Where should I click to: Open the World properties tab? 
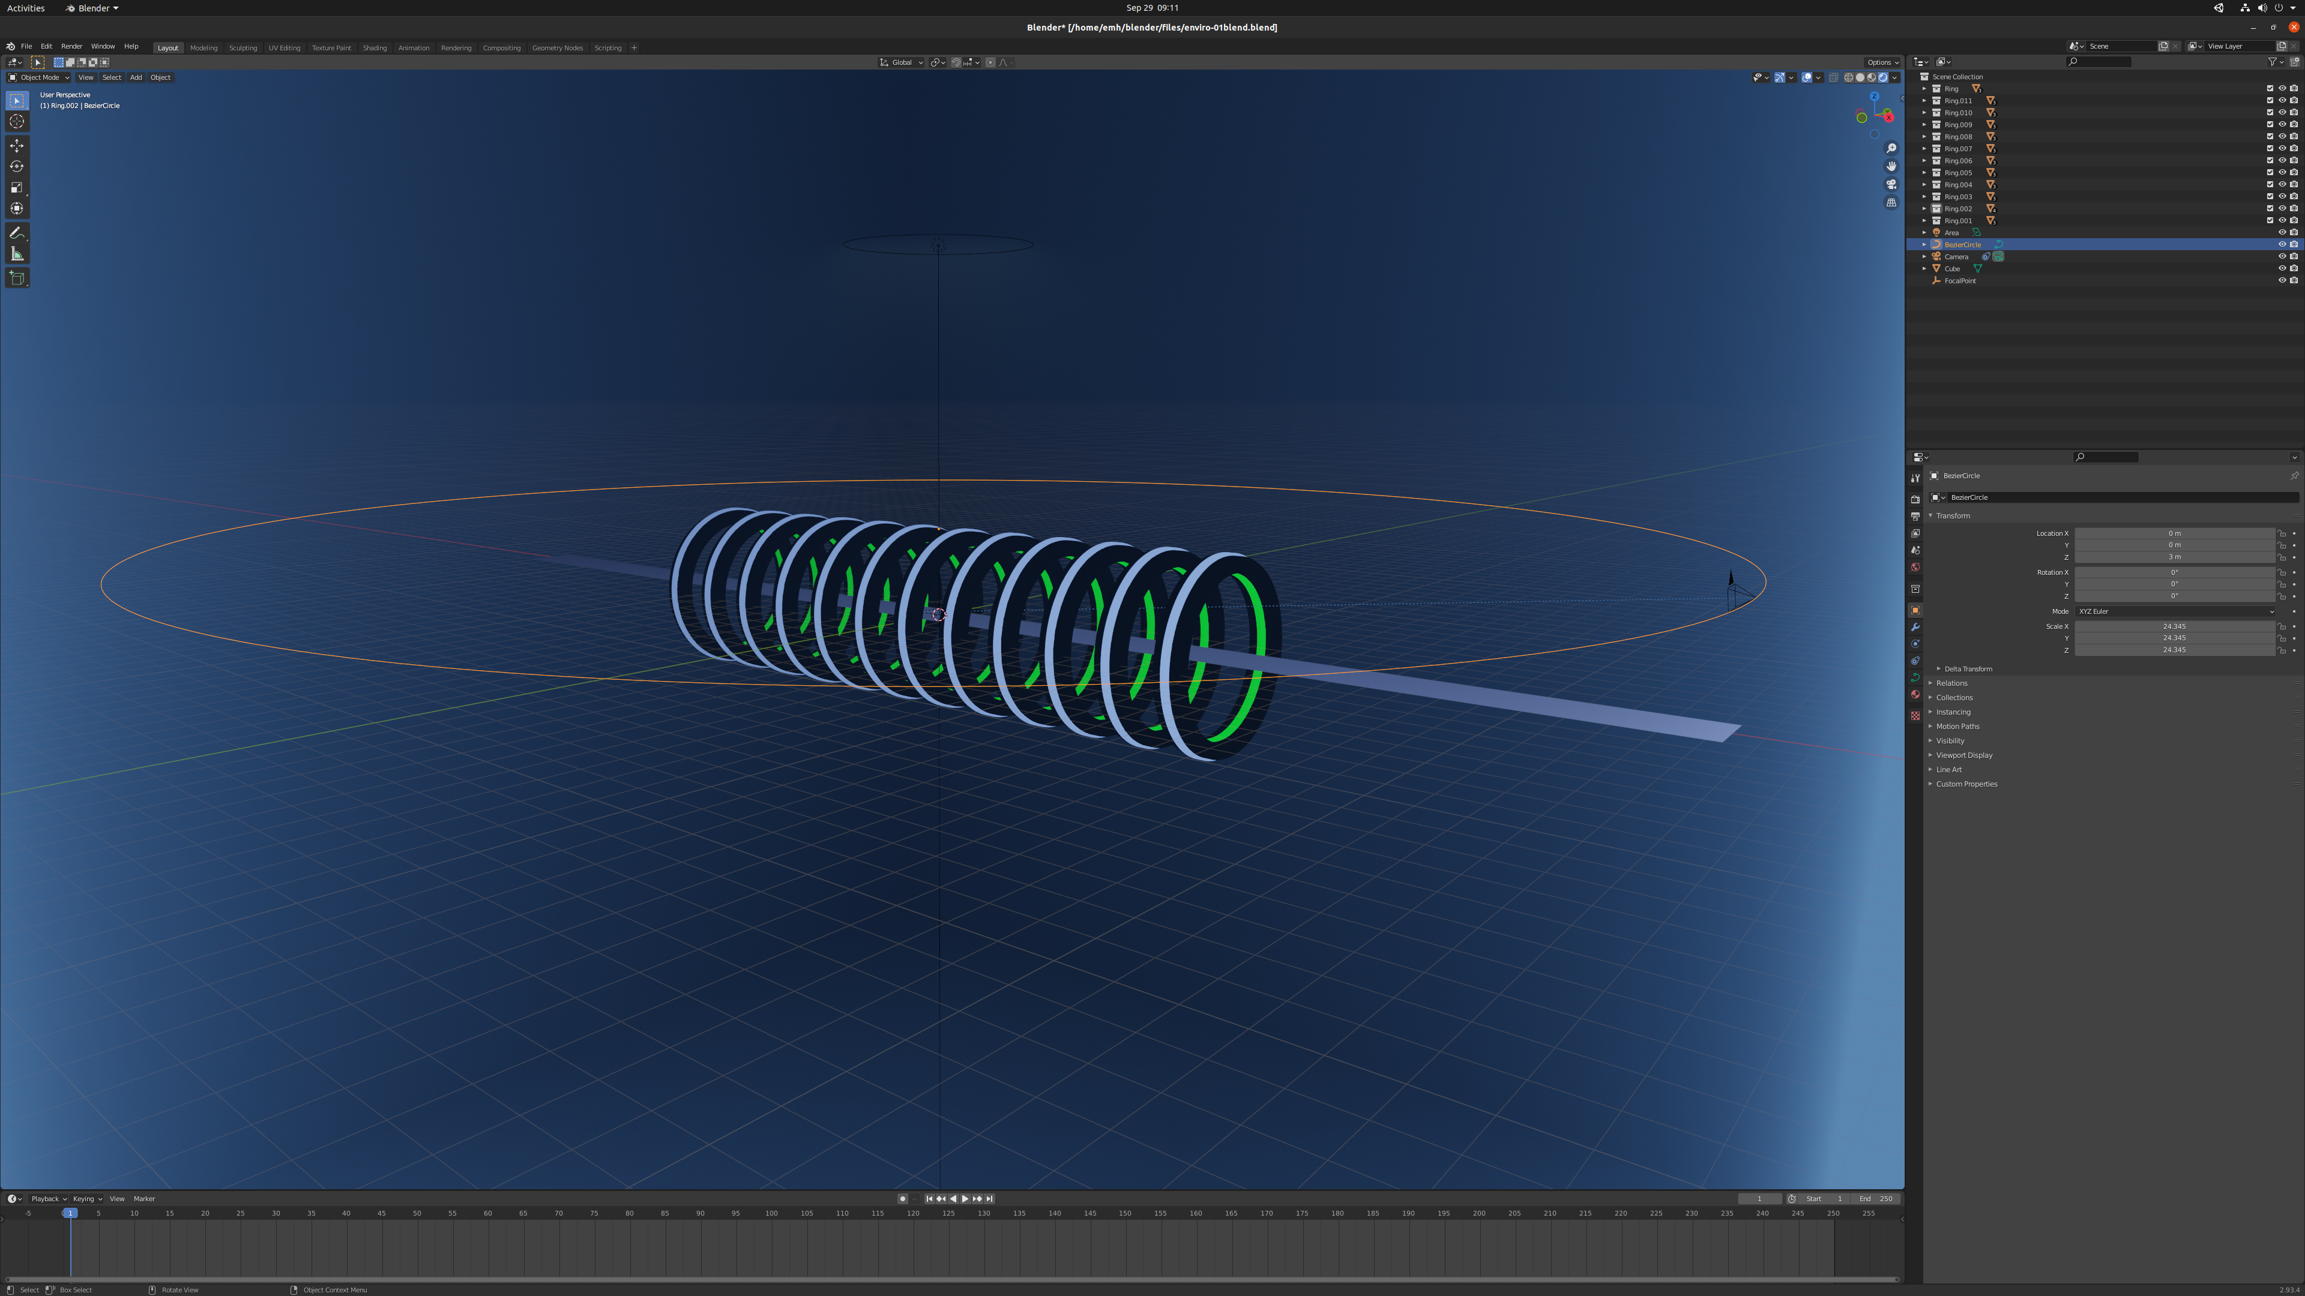(1915, 567)
